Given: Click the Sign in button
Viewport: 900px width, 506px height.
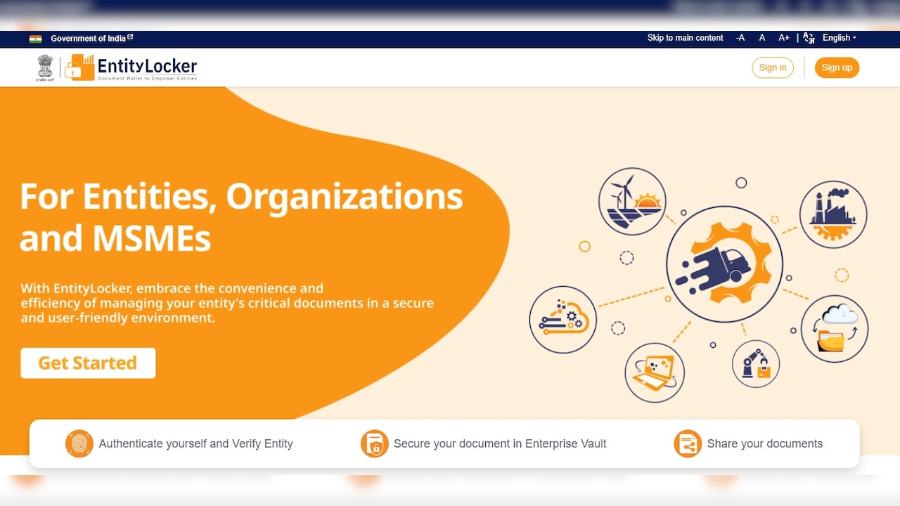Looking at the screenshot, I should pyautogui.click(x=773, y=67).
